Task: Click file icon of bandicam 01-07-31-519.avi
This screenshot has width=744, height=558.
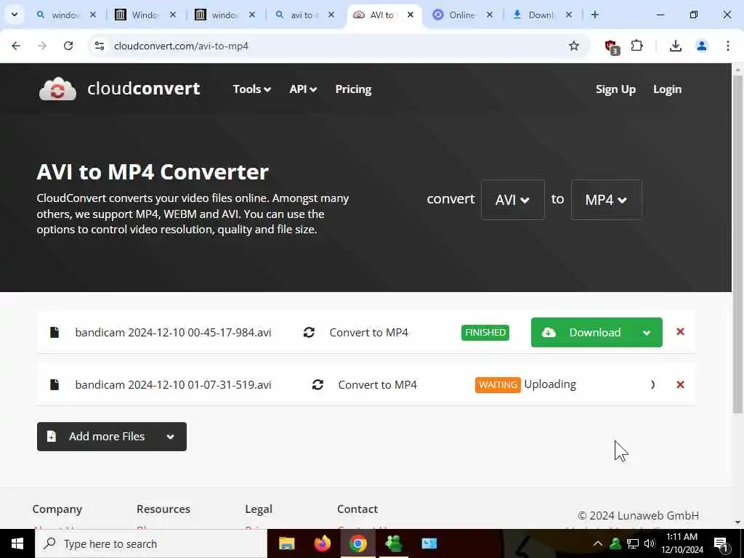Action: pyautogui.click(x=54, y=384)
